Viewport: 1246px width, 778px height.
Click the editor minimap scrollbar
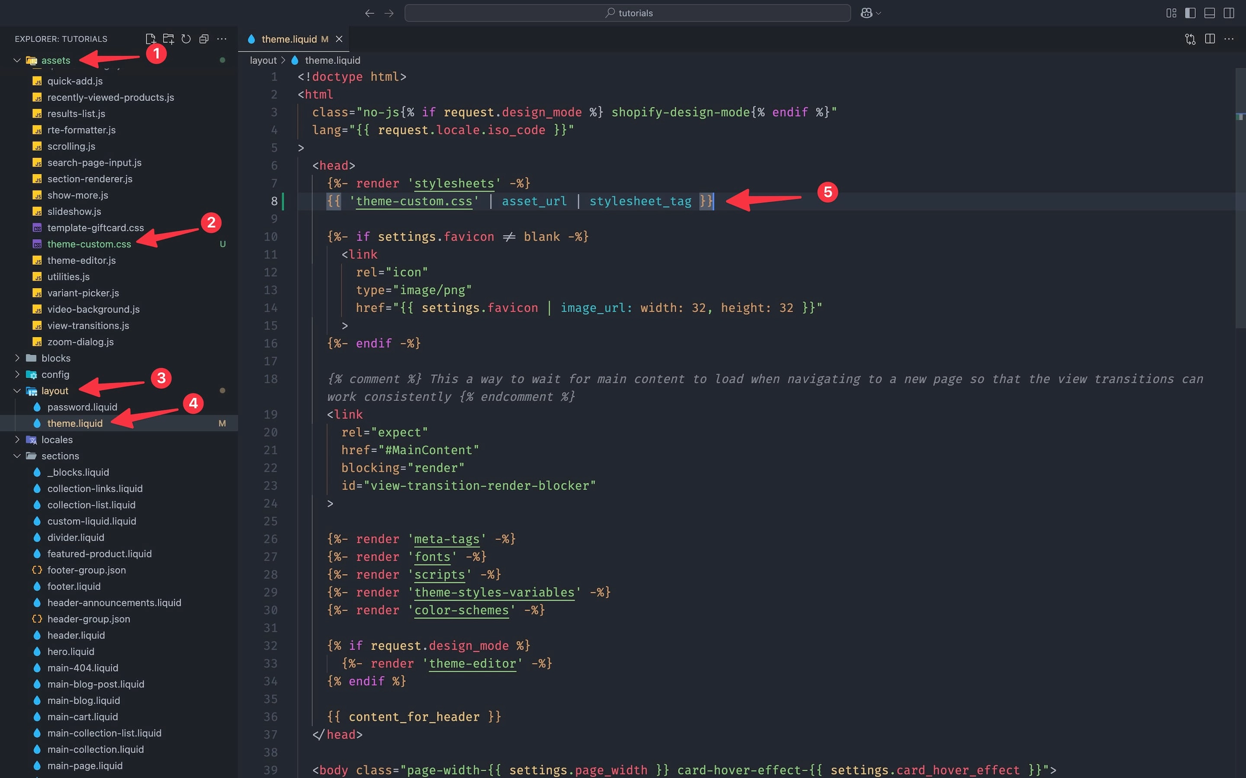click(x=1240, y=198)
